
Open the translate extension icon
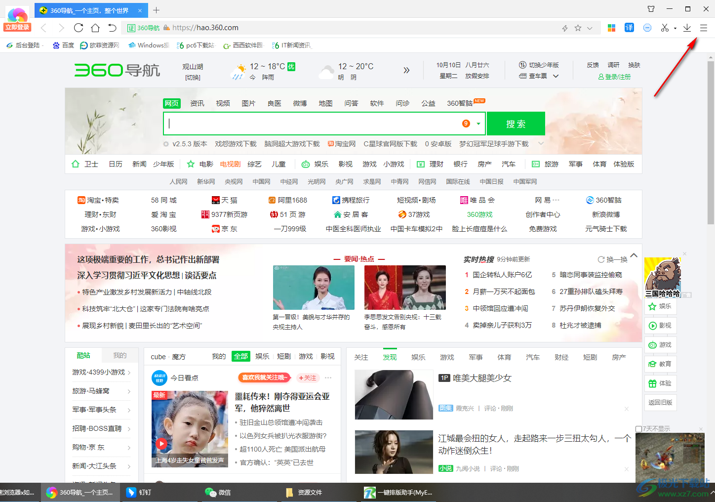(x=629, y=28)
